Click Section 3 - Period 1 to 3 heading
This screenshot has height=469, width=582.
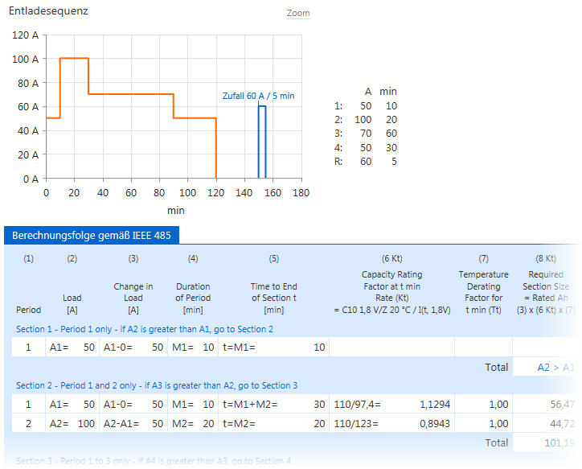(x=154, y=461)
